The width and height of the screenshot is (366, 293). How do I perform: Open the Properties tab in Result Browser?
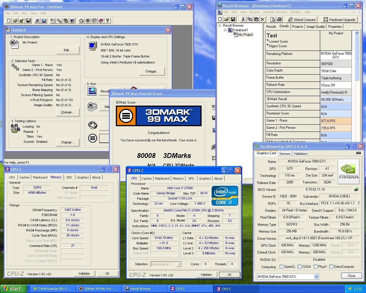(335, 27)
